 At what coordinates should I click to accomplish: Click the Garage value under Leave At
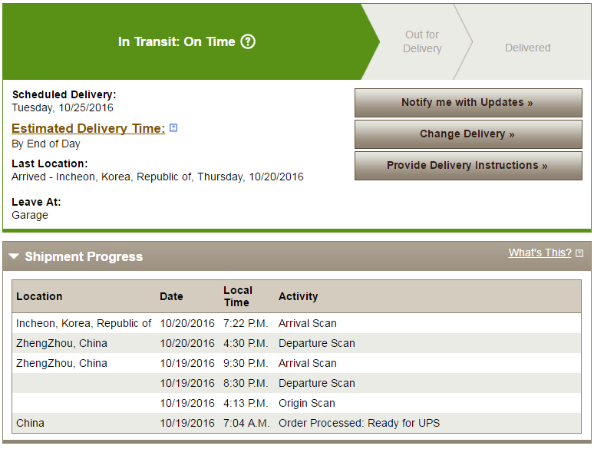click(30, 215)
